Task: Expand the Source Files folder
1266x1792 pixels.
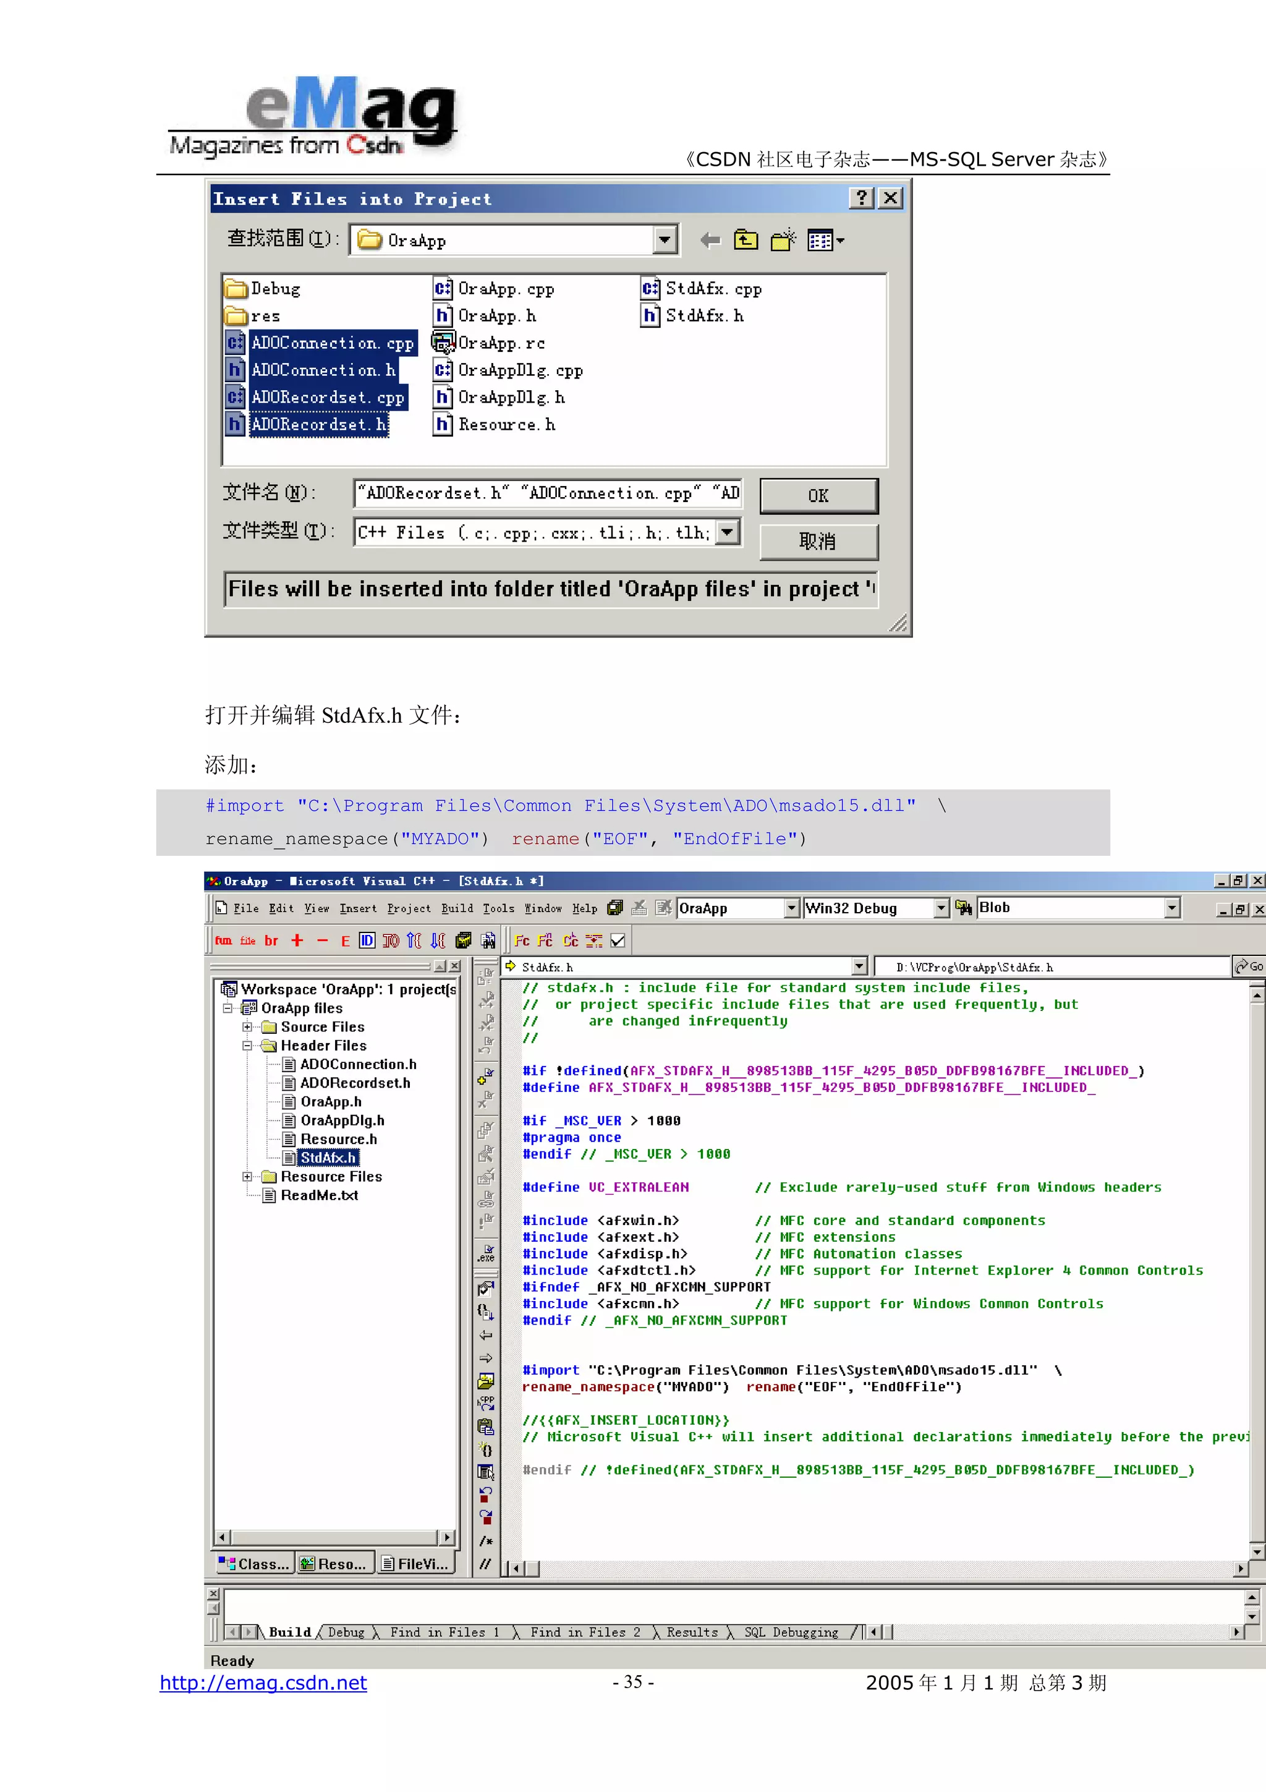Action: (247, 1026)
